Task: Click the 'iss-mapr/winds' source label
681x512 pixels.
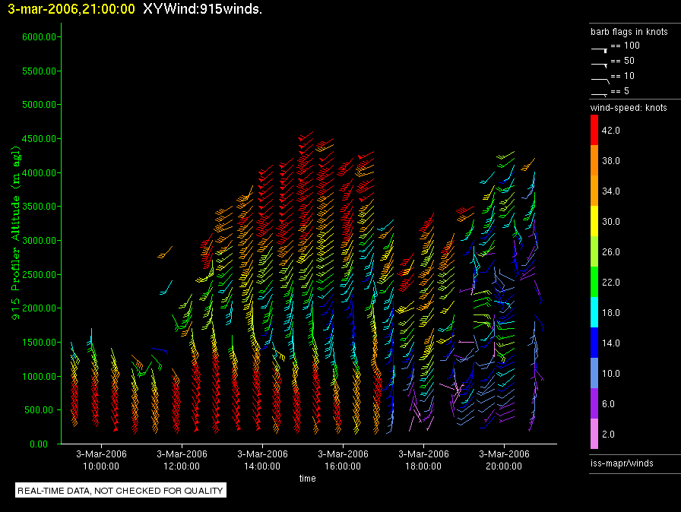Action: (x=622, y=463)
